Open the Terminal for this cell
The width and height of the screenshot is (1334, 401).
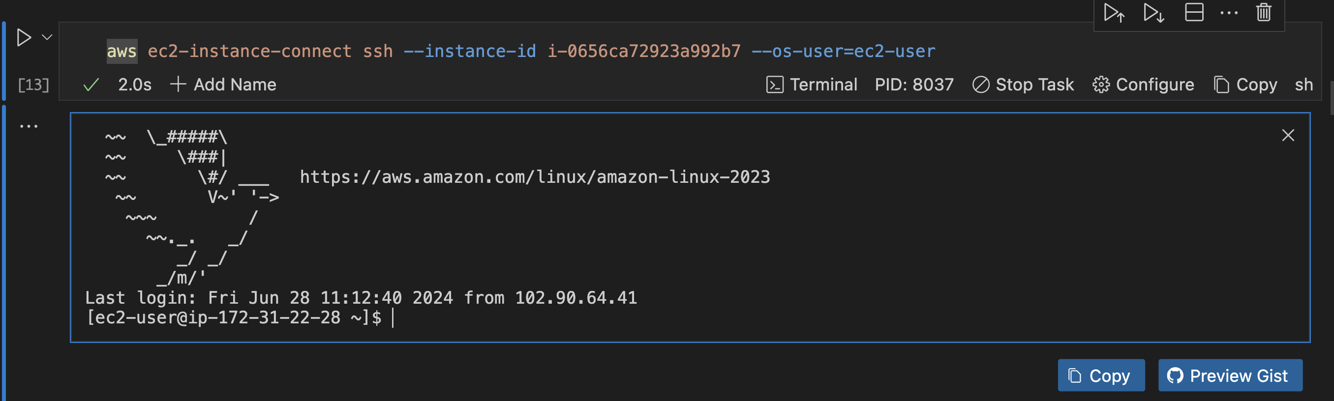[x=812, y=85]
